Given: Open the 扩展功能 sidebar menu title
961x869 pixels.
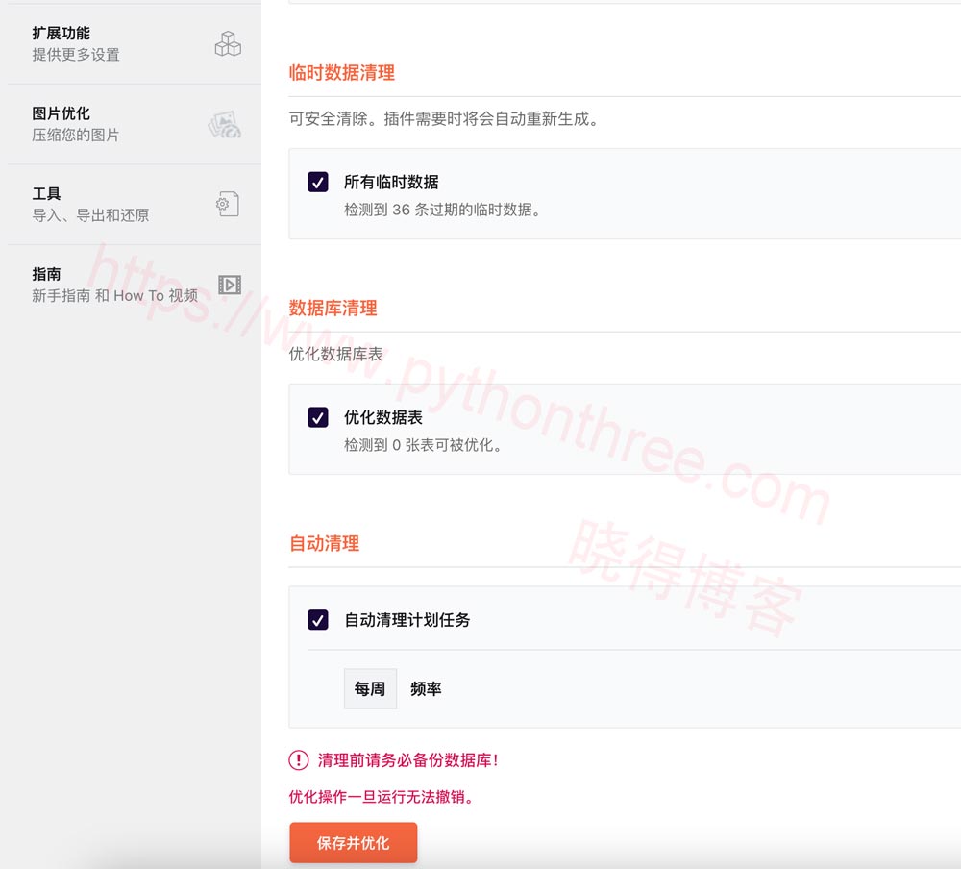Looking at the screenshot, I should tap(61, 34).
